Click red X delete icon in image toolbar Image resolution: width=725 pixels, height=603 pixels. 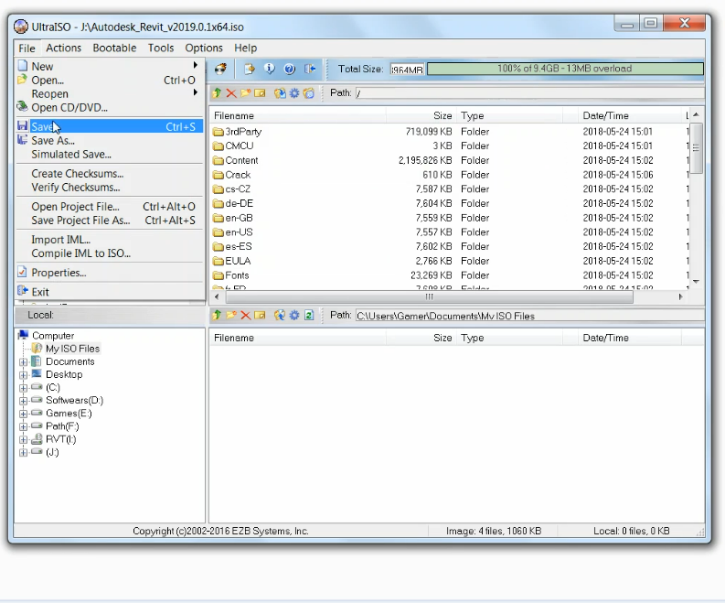tap(231, 93)
